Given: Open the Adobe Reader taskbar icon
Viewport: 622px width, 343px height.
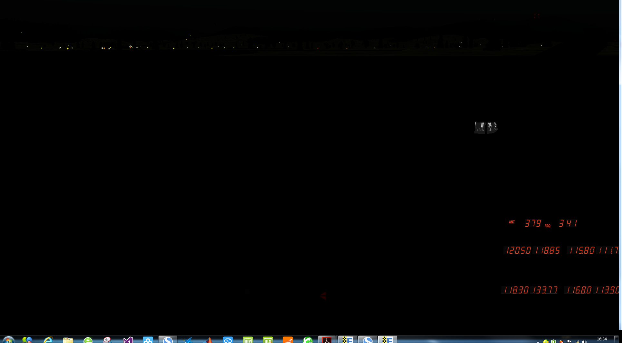Looking at the screenshot, I should tap(327, 340).
